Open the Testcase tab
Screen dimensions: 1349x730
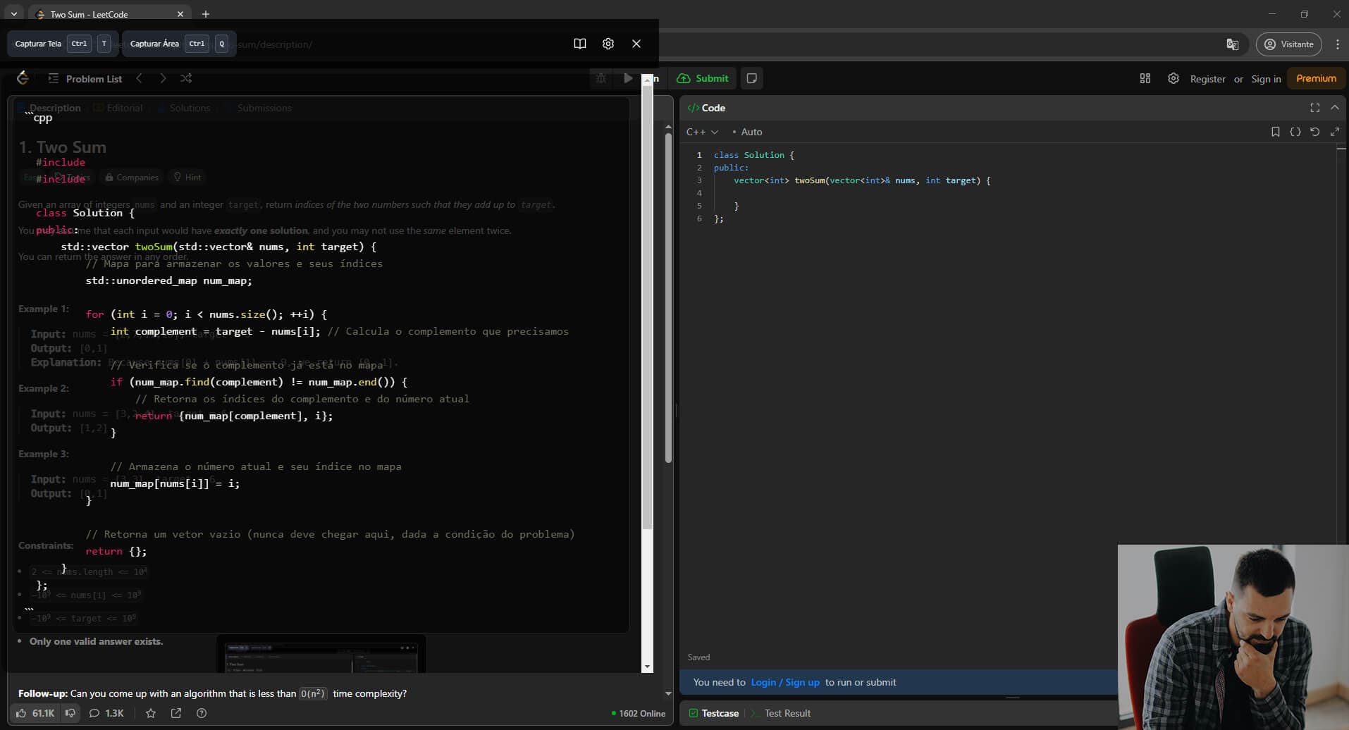[714, 713]
